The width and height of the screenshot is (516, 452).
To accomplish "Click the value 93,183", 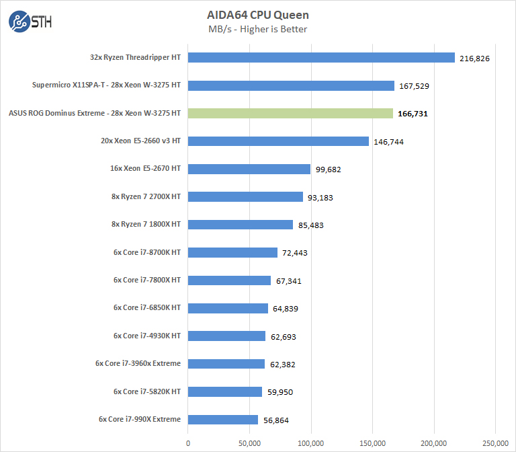I will coord(320,198).
